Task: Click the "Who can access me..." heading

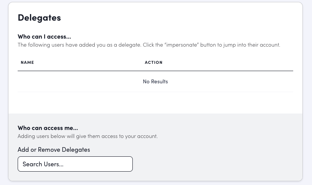Action: [48, 128]
